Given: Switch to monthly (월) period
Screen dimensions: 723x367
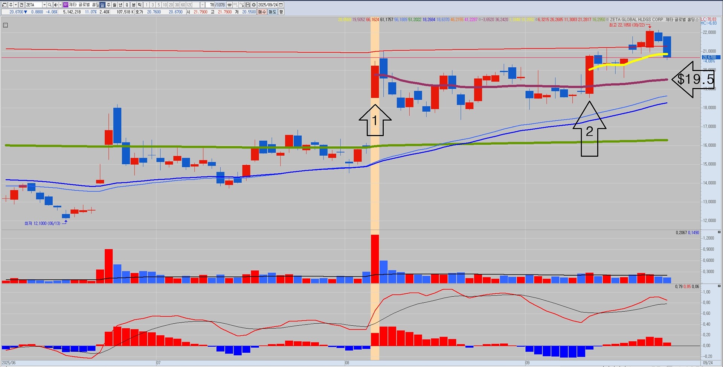Looking at the screenshot, I should [114, 5].
